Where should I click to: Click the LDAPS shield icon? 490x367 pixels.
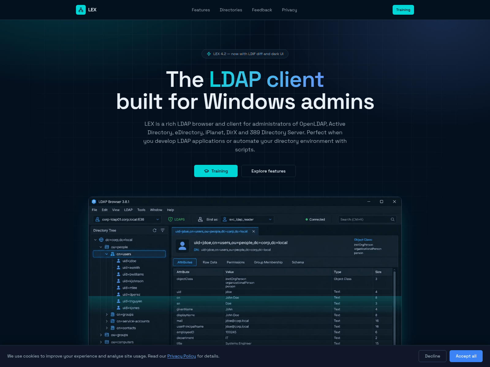(x=171, y=219)
